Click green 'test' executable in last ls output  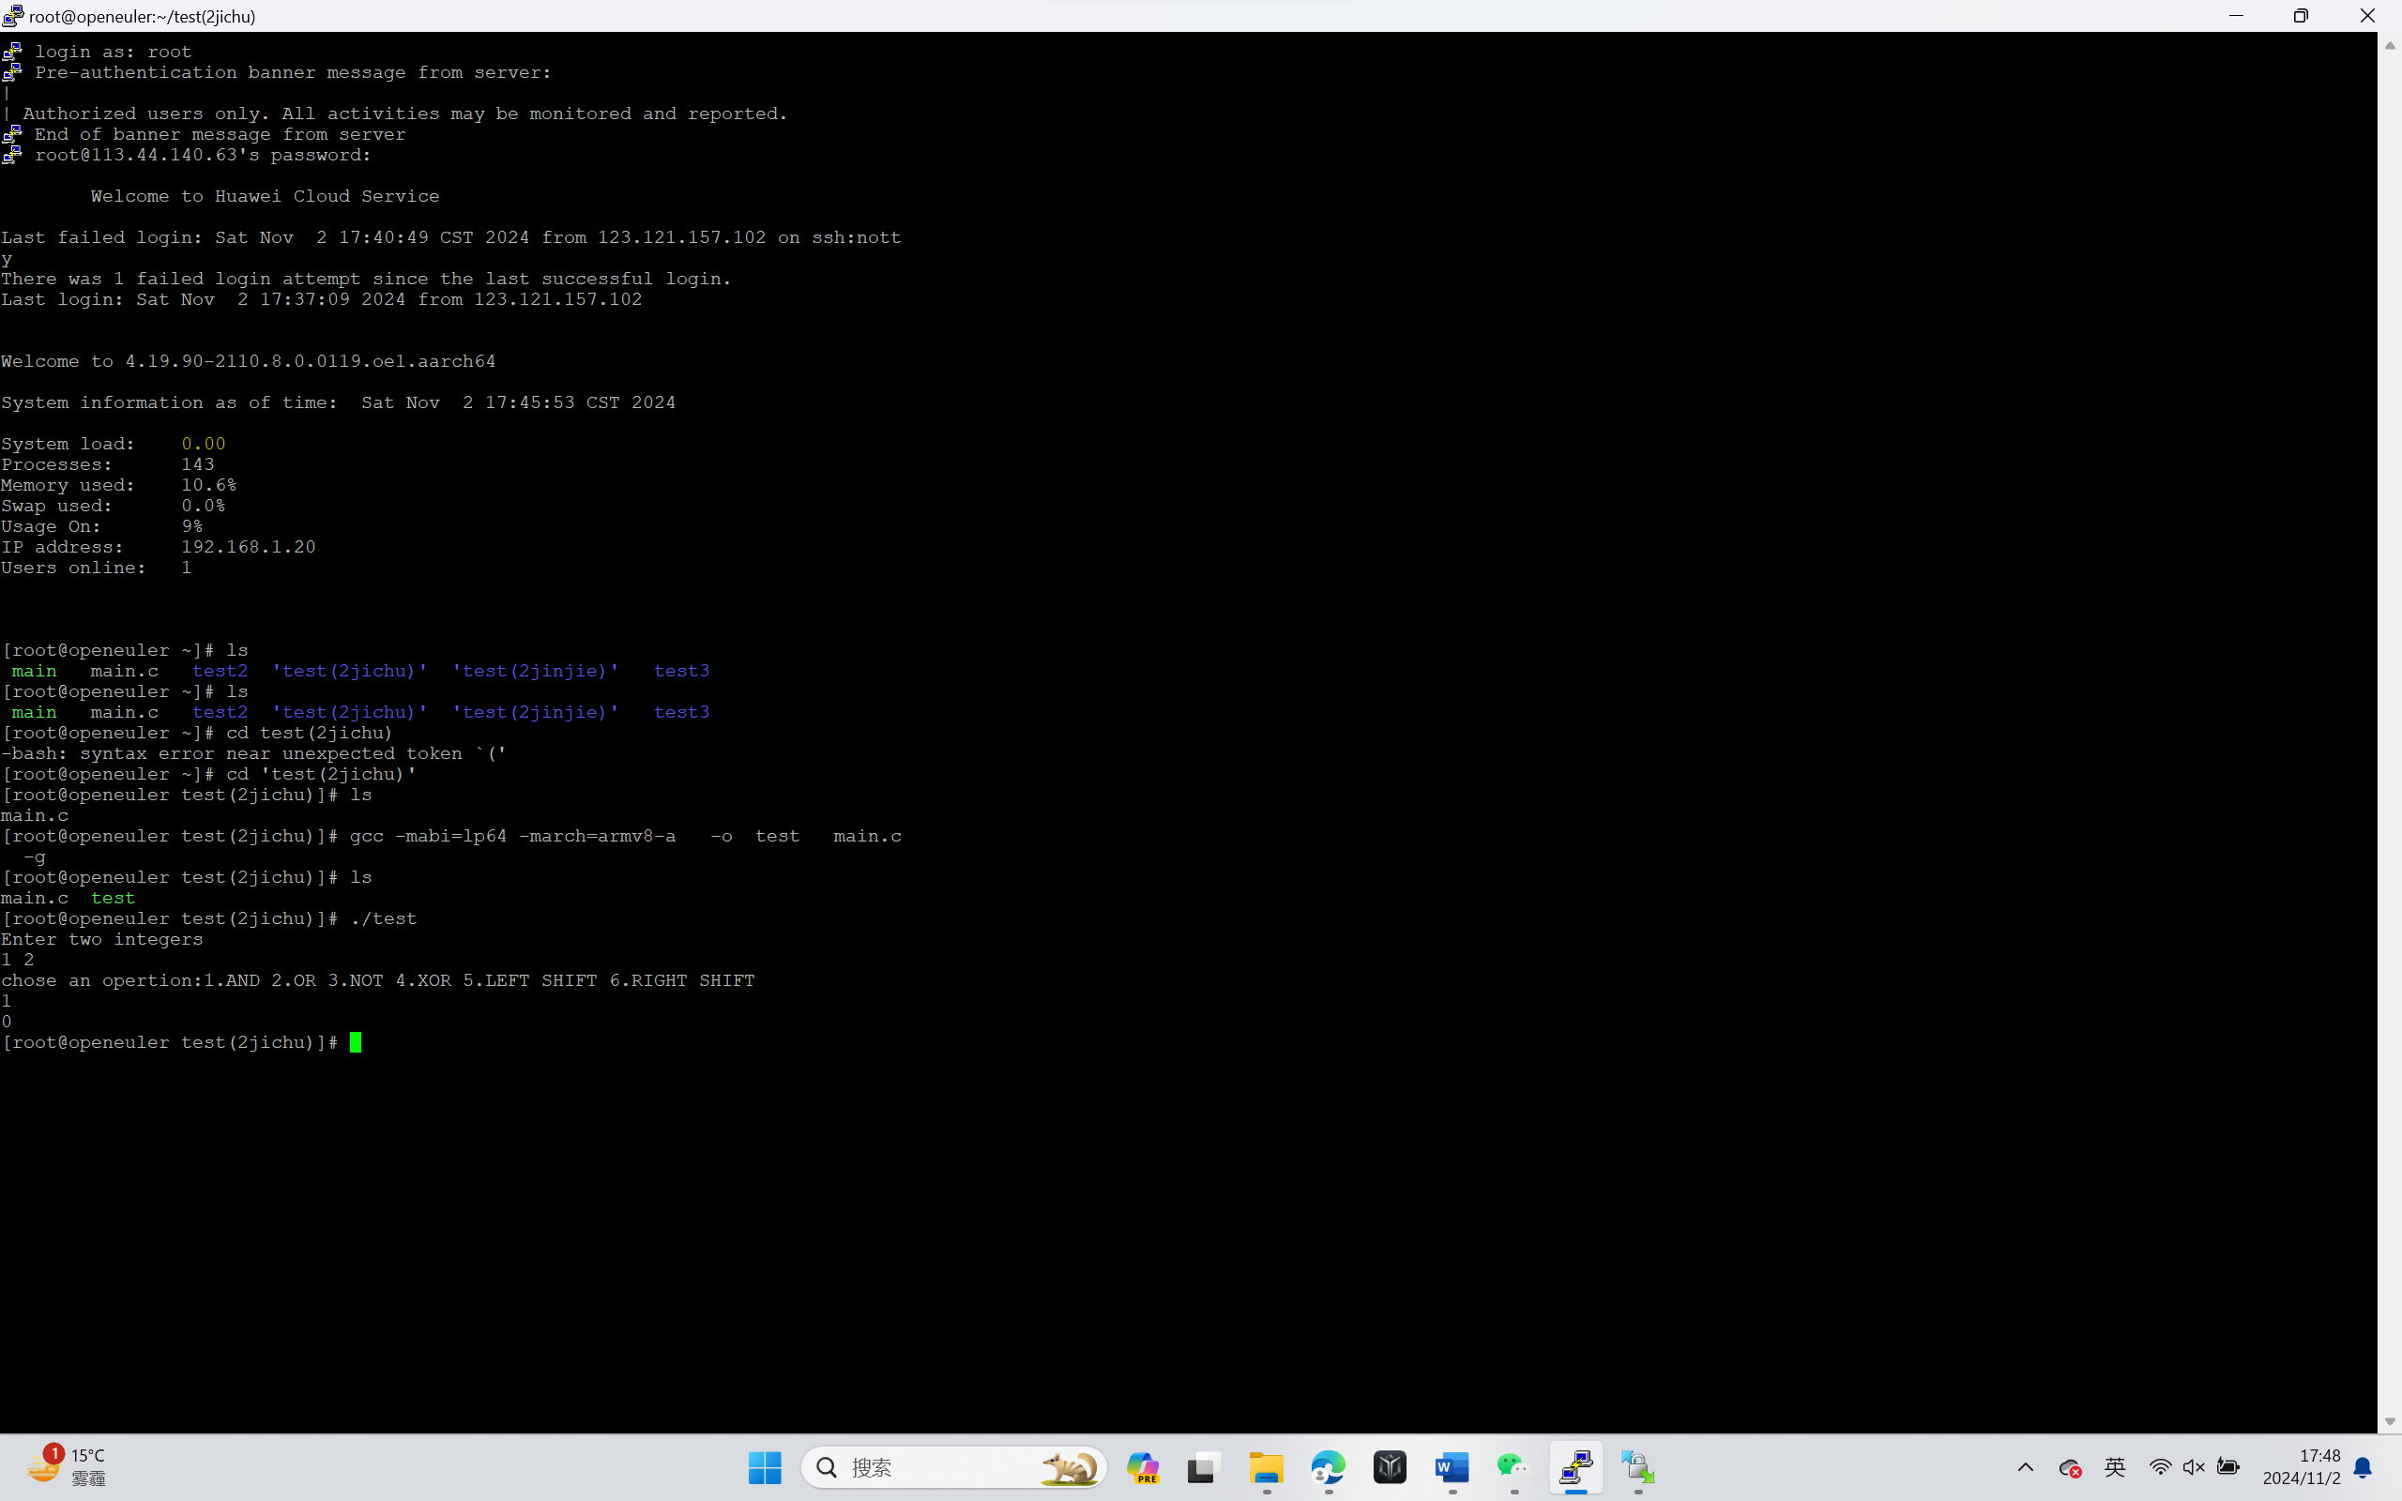[114, 898]
